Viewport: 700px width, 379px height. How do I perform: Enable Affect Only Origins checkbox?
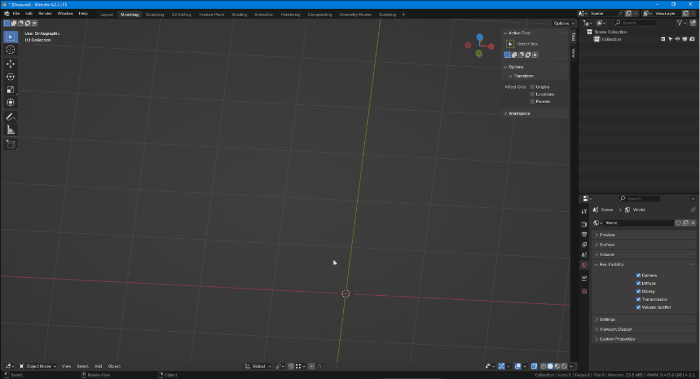[532, 87]
